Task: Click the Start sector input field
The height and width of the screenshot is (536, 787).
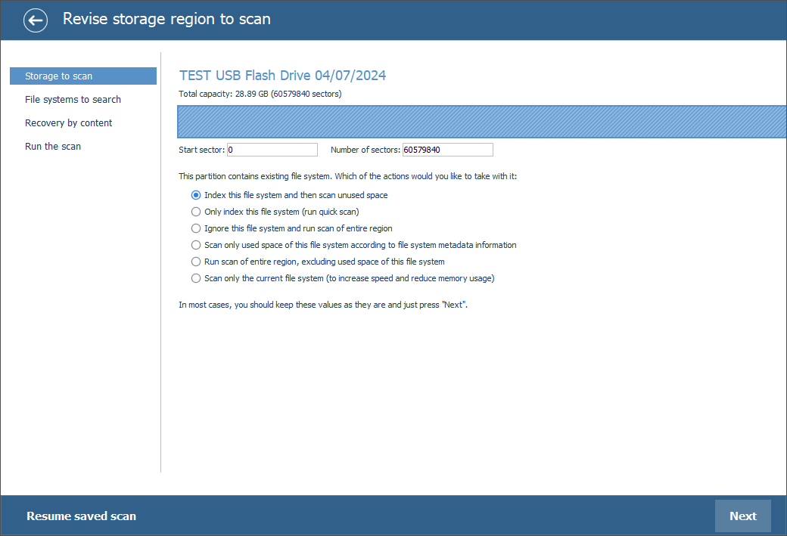Action: coord(272,150)
